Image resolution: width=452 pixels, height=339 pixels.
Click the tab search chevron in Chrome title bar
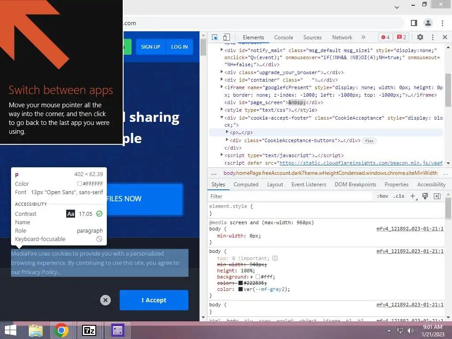pos(397,7)
